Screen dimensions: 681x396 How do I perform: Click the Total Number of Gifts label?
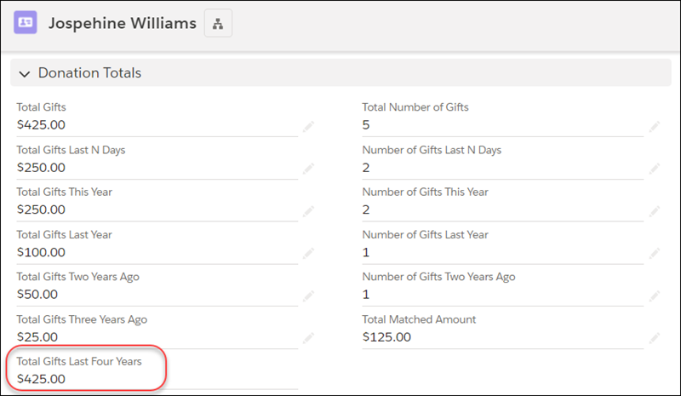tap(415, 107)
